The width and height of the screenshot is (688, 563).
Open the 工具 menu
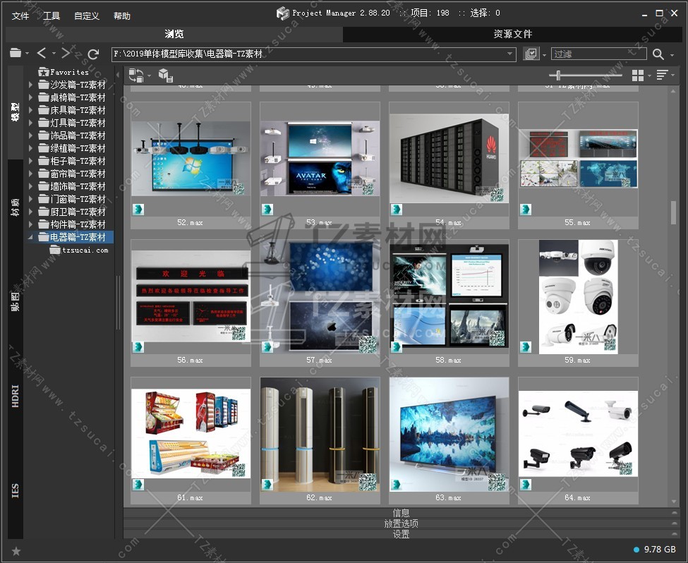(x=52, y=16)
